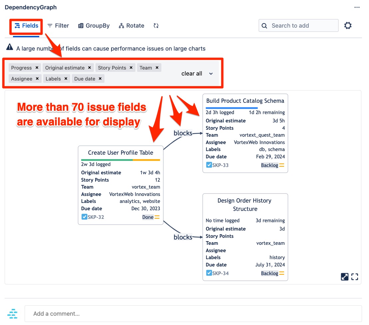Click the SKP-33 task type icon

click(209, 165)
